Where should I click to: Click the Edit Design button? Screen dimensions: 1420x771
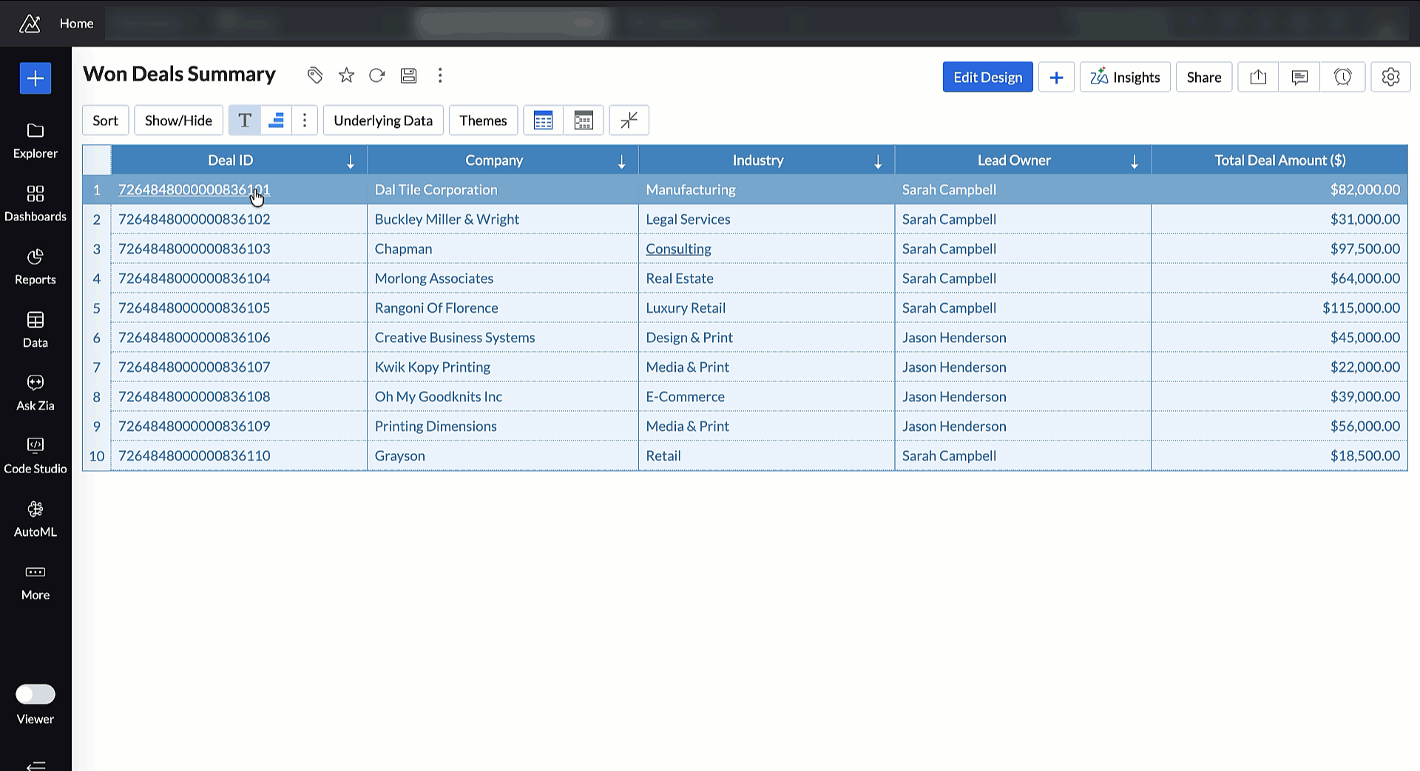pyautogui.click(x=987, y=77)
